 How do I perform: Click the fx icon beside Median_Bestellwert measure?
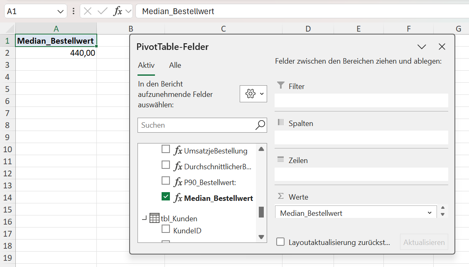178,198
